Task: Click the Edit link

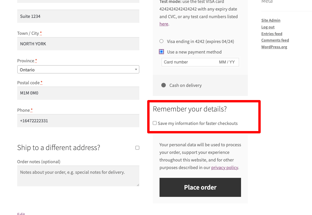Action: click(21, 214)
